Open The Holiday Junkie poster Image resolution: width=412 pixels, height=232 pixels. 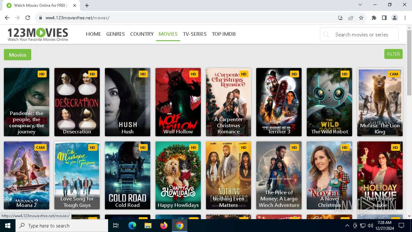tap(380, 176)
